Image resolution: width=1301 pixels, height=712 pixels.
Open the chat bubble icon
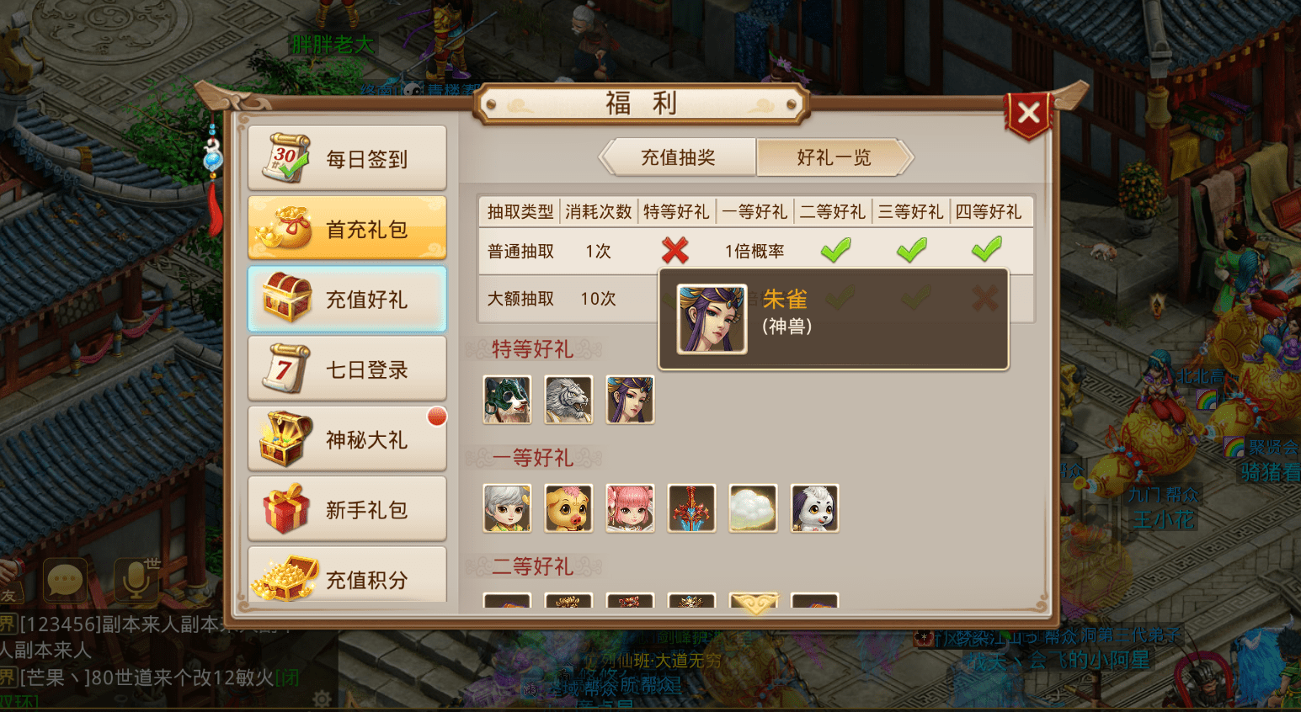pos(66,580)
